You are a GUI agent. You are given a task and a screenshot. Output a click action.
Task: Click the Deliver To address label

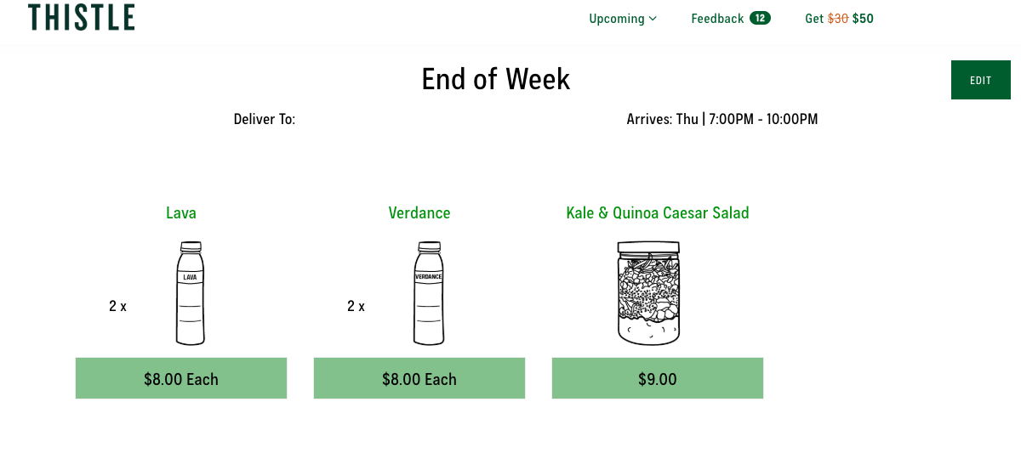coord(265,119)
